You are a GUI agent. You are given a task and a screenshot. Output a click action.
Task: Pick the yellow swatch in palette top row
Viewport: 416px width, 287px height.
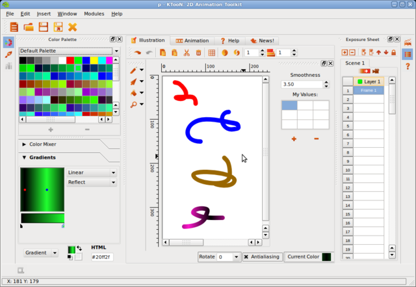tap(94, 61)
